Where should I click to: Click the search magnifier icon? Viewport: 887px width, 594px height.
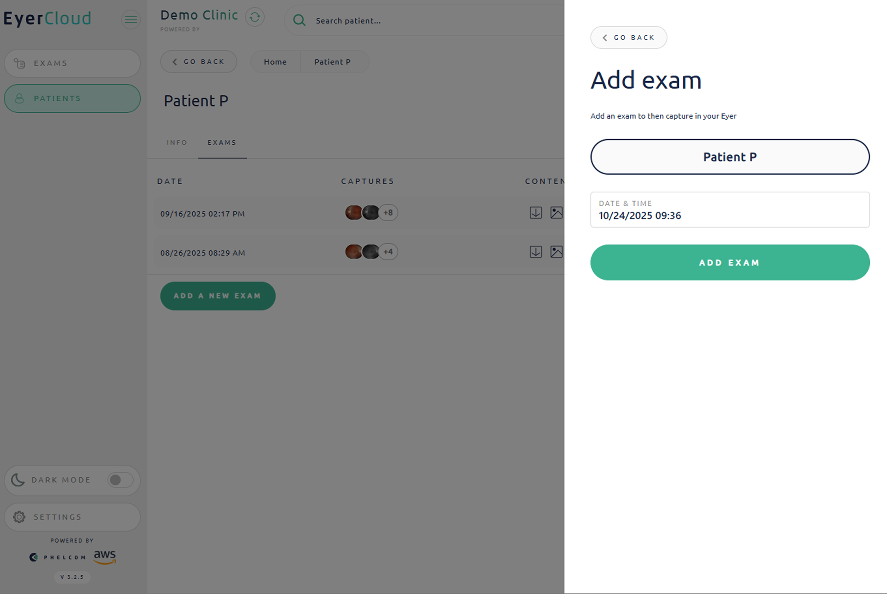tap(299, 21)
